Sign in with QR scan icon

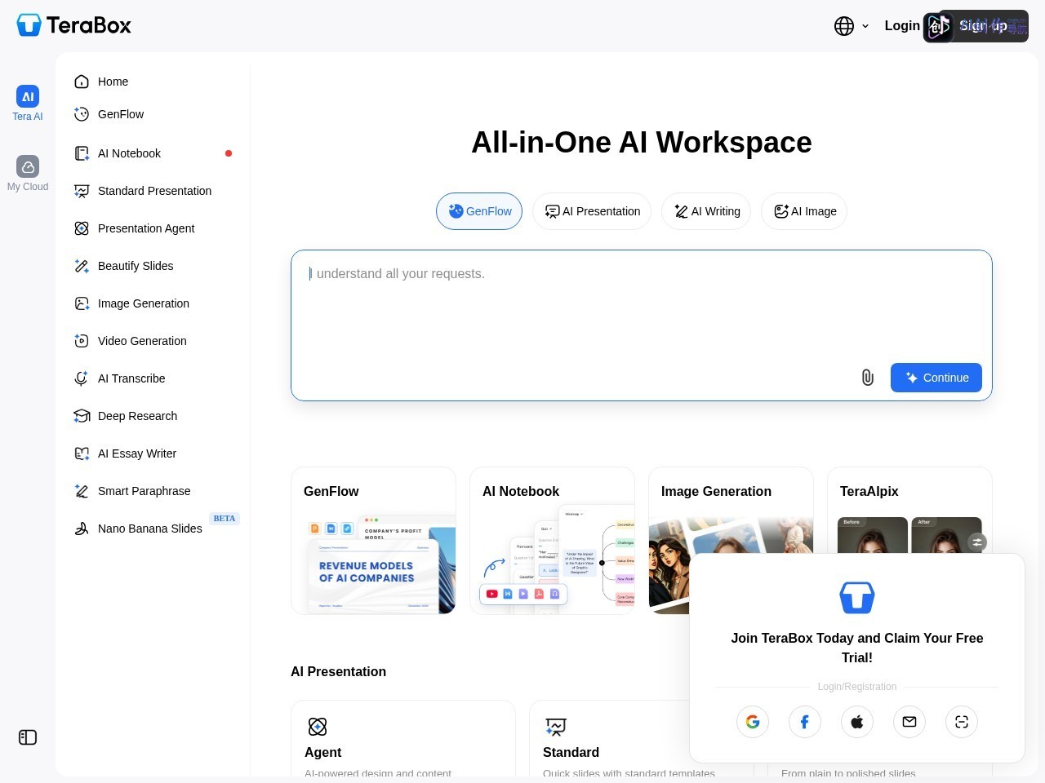coord(962,722)
